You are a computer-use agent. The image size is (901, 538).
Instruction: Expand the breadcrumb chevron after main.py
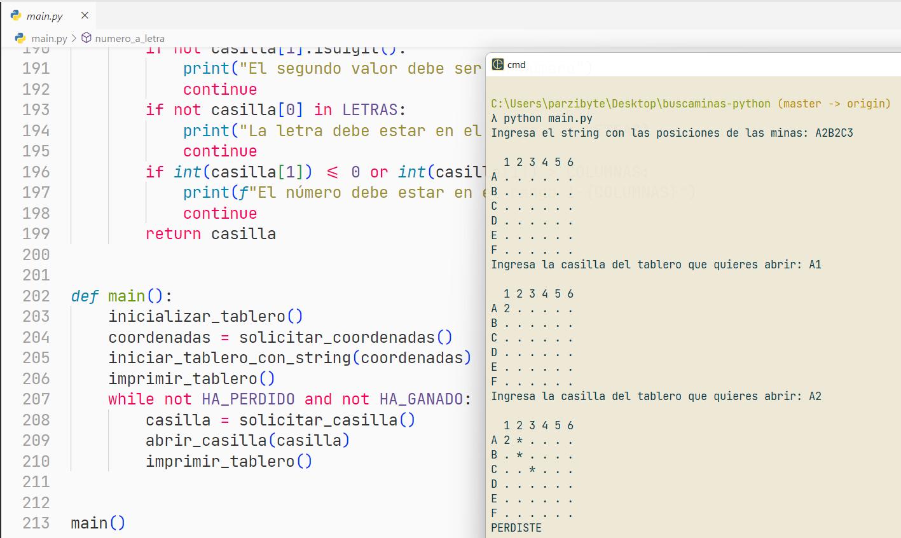pyautogui.click(x=74, y=38)
